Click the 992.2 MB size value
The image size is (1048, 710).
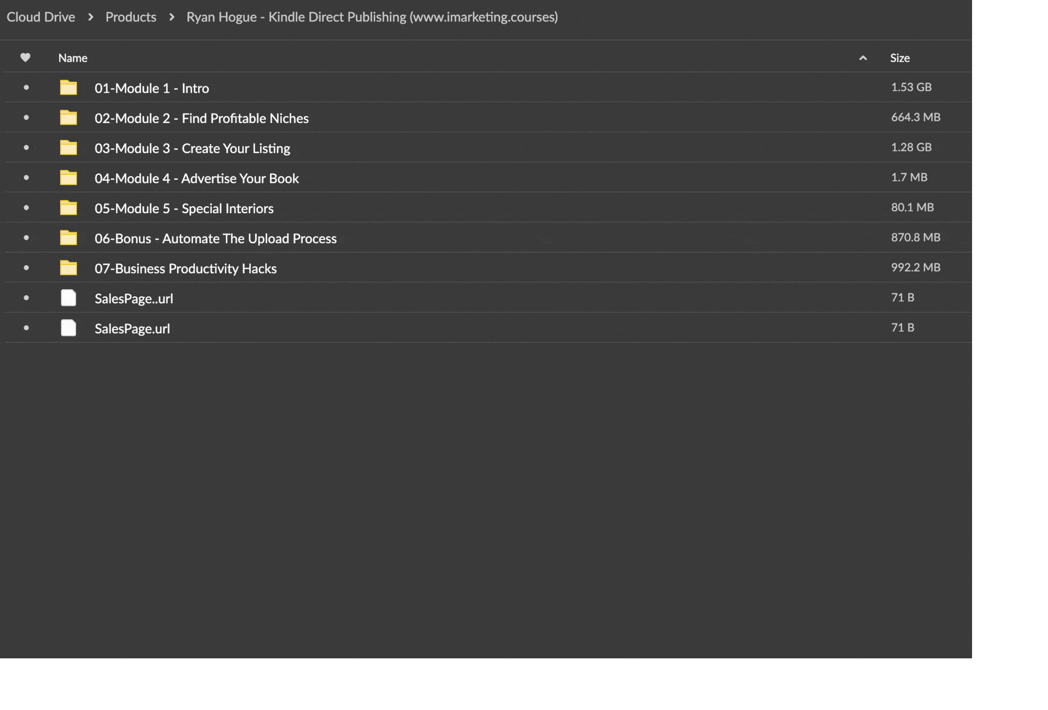[916, 267]
